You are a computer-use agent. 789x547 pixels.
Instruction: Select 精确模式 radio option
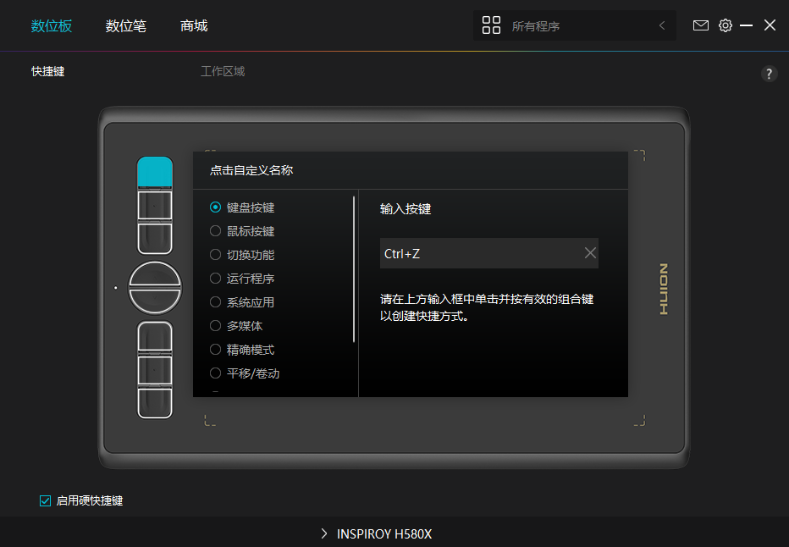click(x=215, y=349)
